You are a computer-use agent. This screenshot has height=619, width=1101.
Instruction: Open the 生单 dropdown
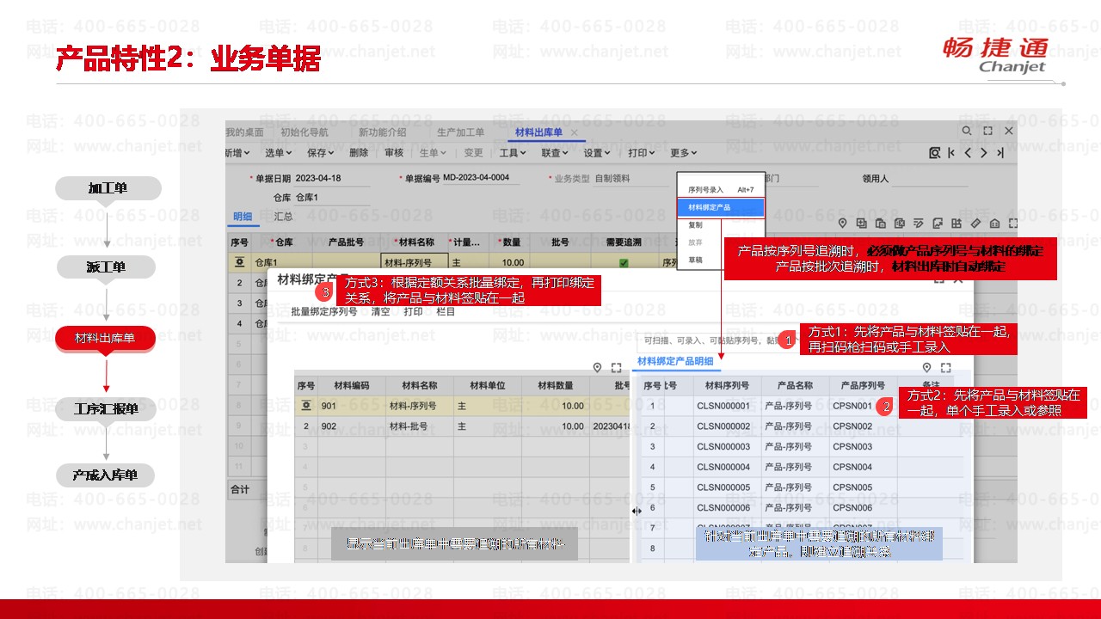pyautogui.click(x=433, y=153)
